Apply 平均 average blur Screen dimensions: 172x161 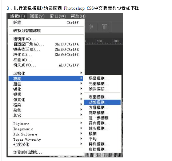point(102,139)
